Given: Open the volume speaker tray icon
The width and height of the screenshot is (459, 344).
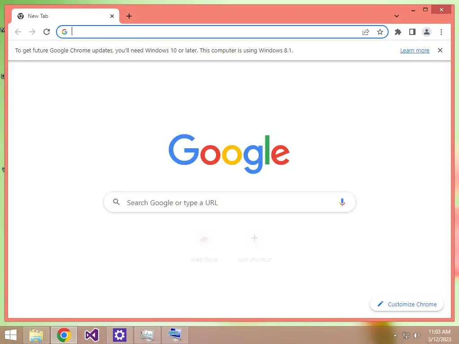Looking at the screenshot, I should coord(417,335).
